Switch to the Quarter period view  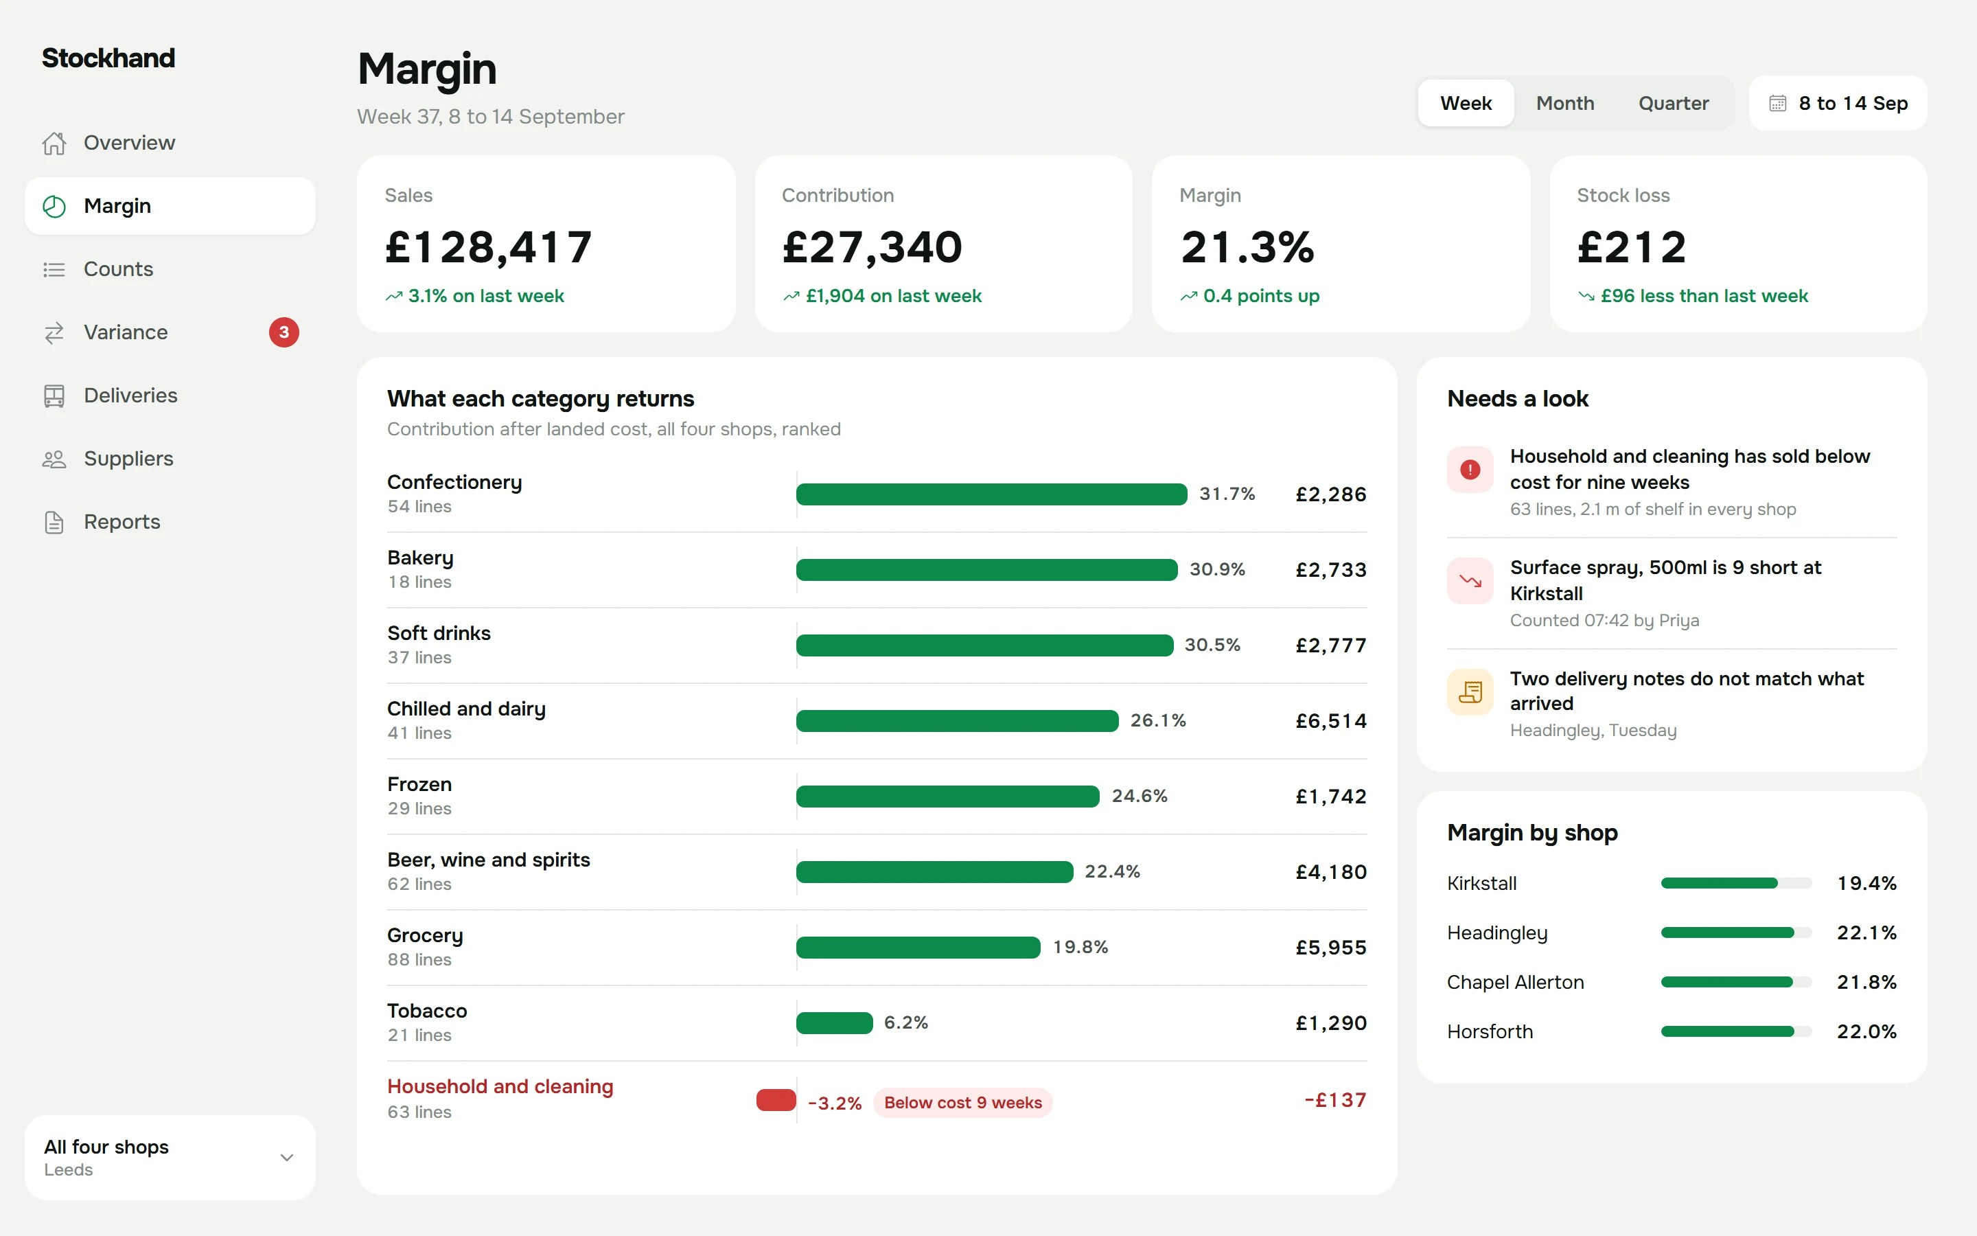(x=1673, y=103)
